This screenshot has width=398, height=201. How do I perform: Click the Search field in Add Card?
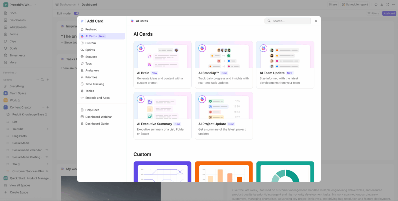[x=288, y=21]
